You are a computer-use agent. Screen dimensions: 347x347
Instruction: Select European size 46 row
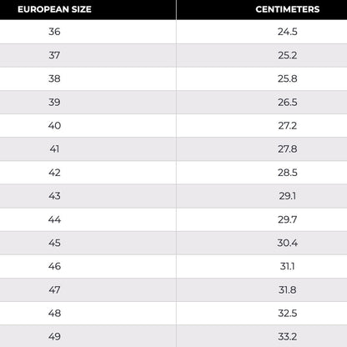[173, 266]
